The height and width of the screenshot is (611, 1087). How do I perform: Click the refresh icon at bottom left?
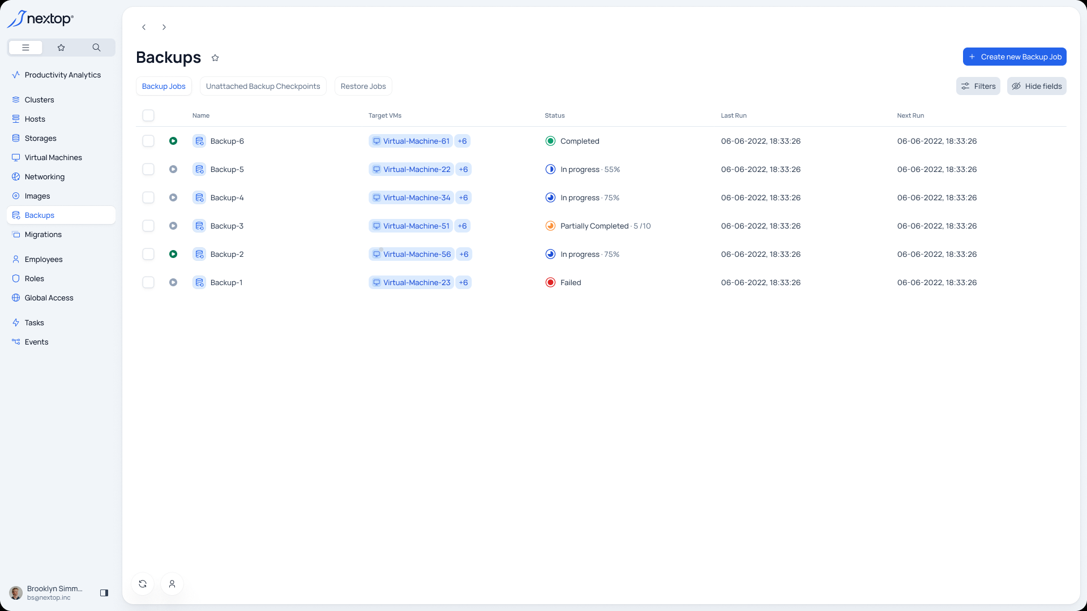pyautogui.click(x=143, y=584)
